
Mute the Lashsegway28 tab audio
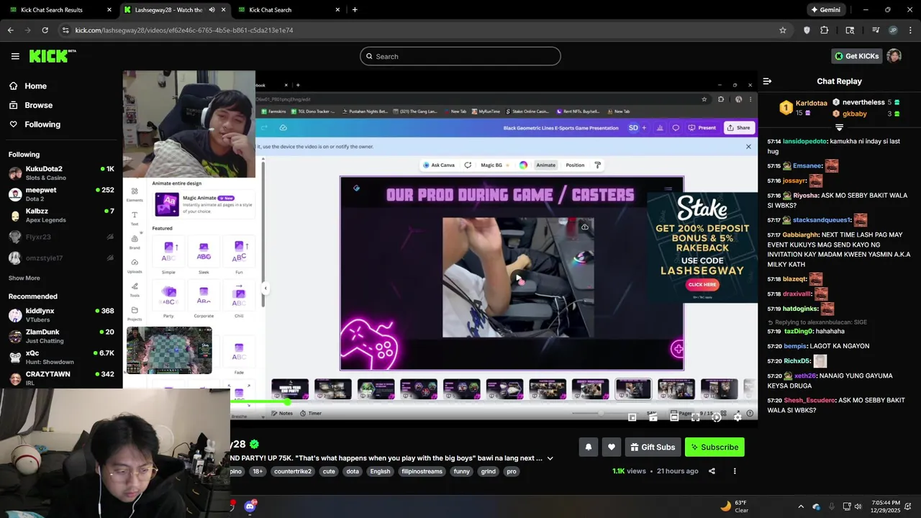pos(212,9)
